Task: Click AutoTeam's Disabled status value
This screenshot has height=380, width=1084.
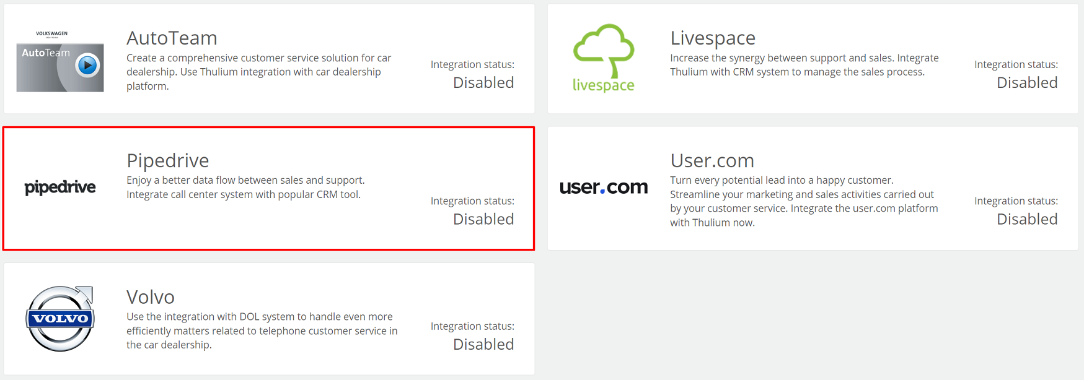Action: (483, 82)
